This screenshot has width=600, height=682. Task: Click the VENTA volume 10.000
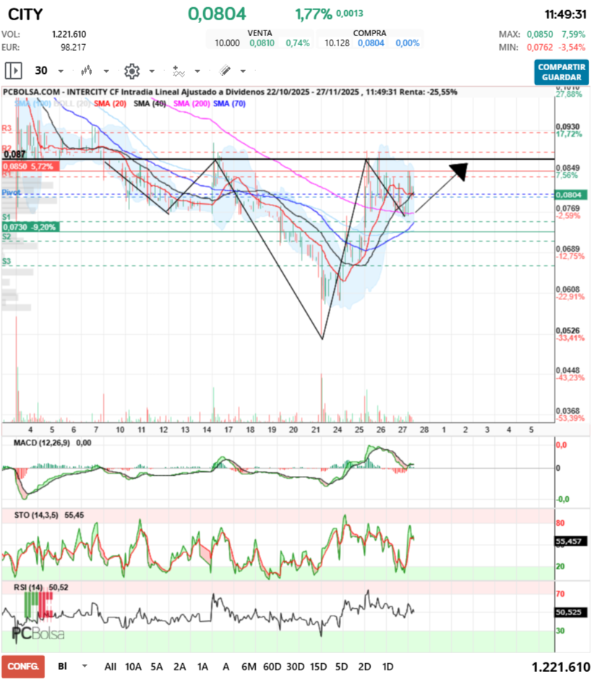click(227, 43)
